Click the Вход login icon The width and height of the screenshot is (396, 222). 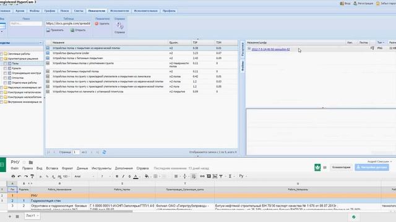coord(342,4)
